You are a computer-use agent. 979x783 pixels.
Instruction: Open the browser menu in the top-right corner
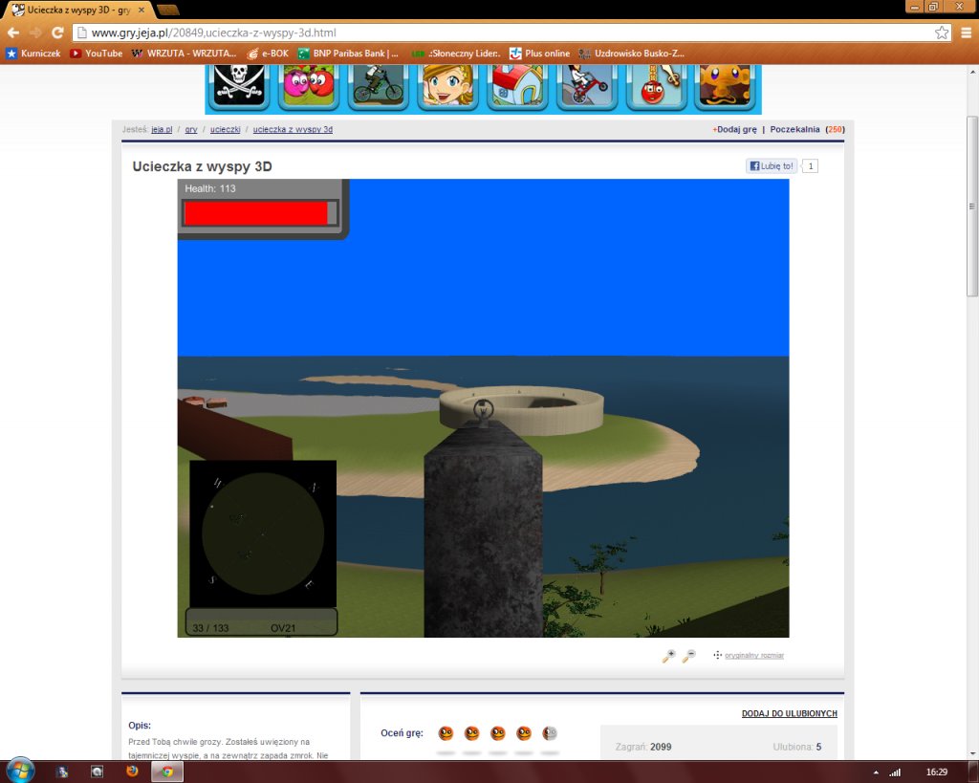tap(968, 32)
